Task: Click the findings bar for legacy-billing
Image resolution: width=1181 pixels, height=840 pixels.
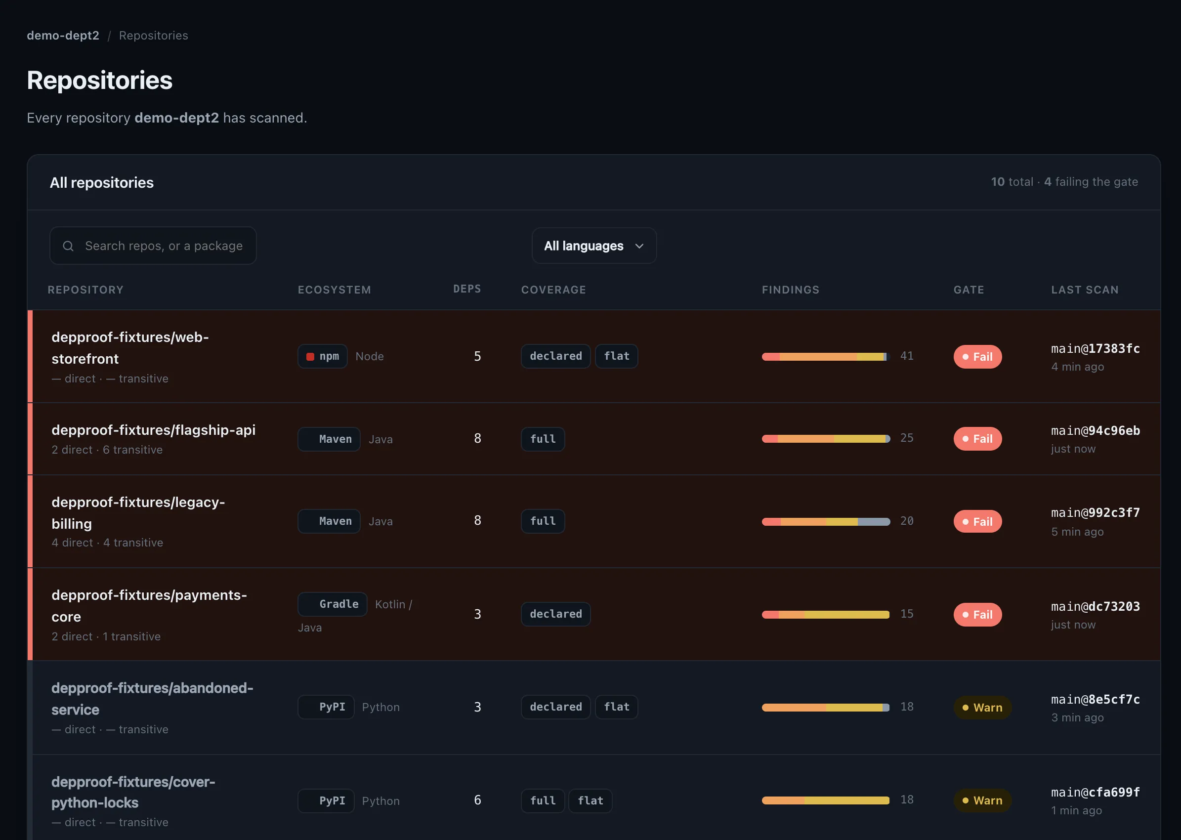Action: pyautogui.click(x=826, y=521)
